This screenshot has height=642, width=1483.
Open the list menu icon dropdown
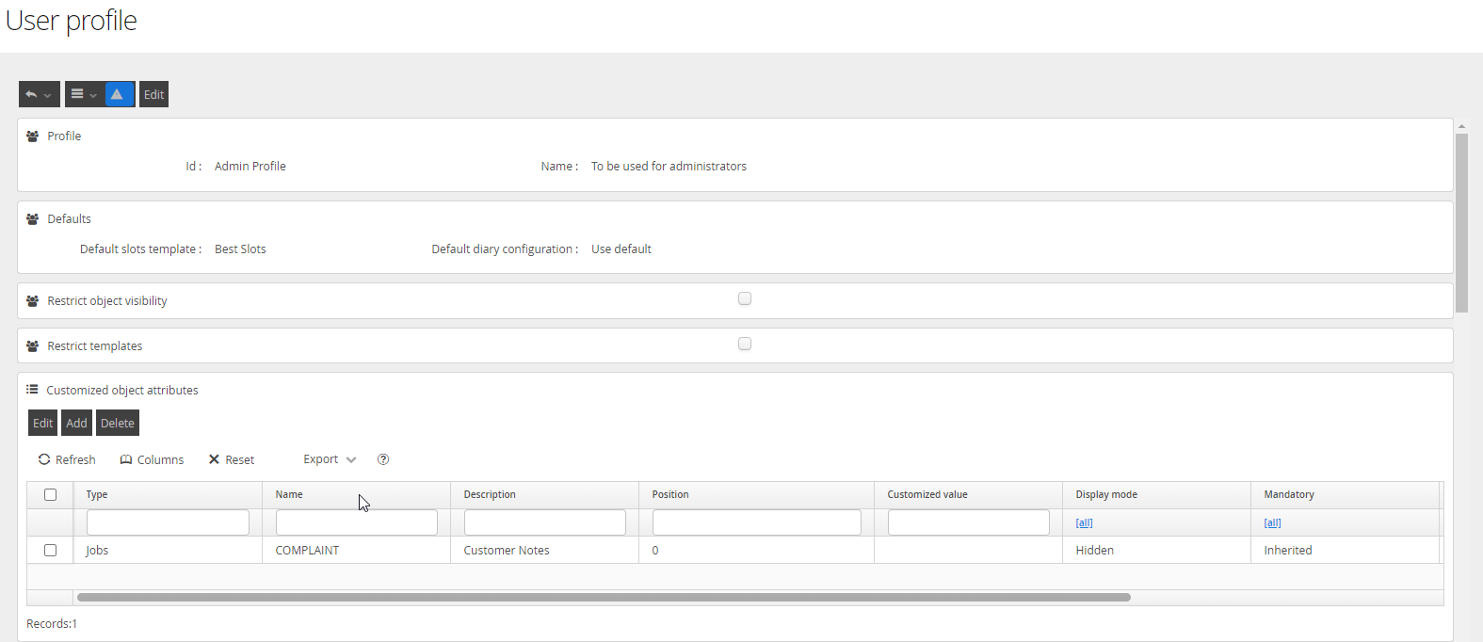(x=84, y=94)
